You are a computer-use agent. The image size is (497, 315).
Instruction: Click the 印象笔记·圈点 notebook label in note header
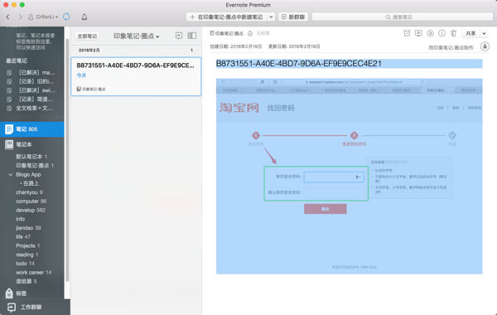227,33
